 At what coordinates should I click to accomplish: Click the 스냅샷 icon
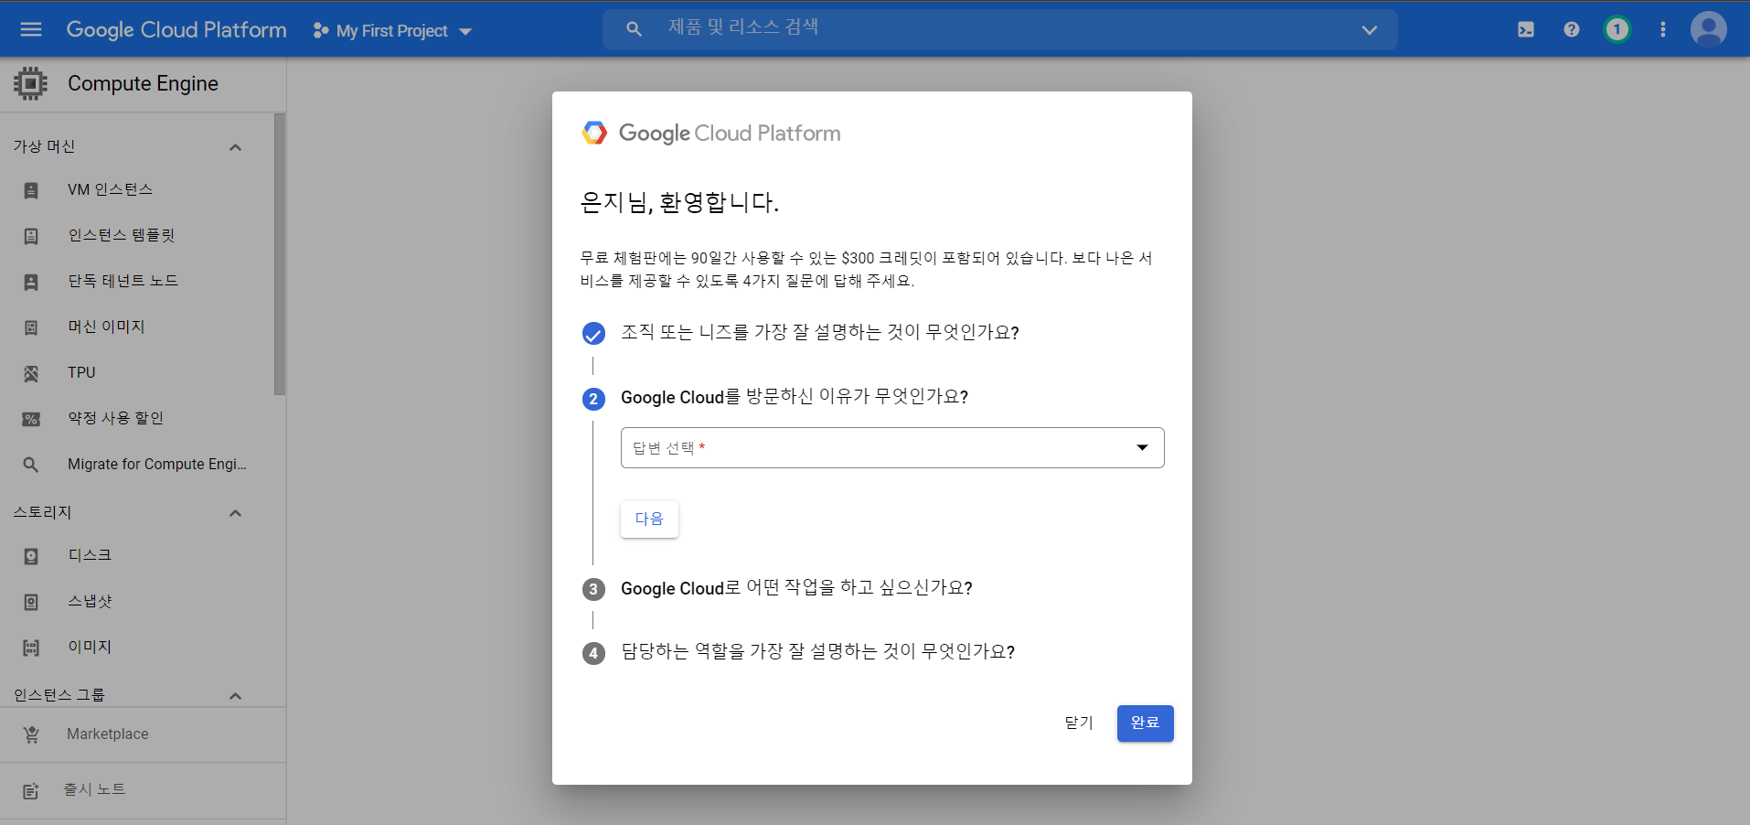click(31, 602)
